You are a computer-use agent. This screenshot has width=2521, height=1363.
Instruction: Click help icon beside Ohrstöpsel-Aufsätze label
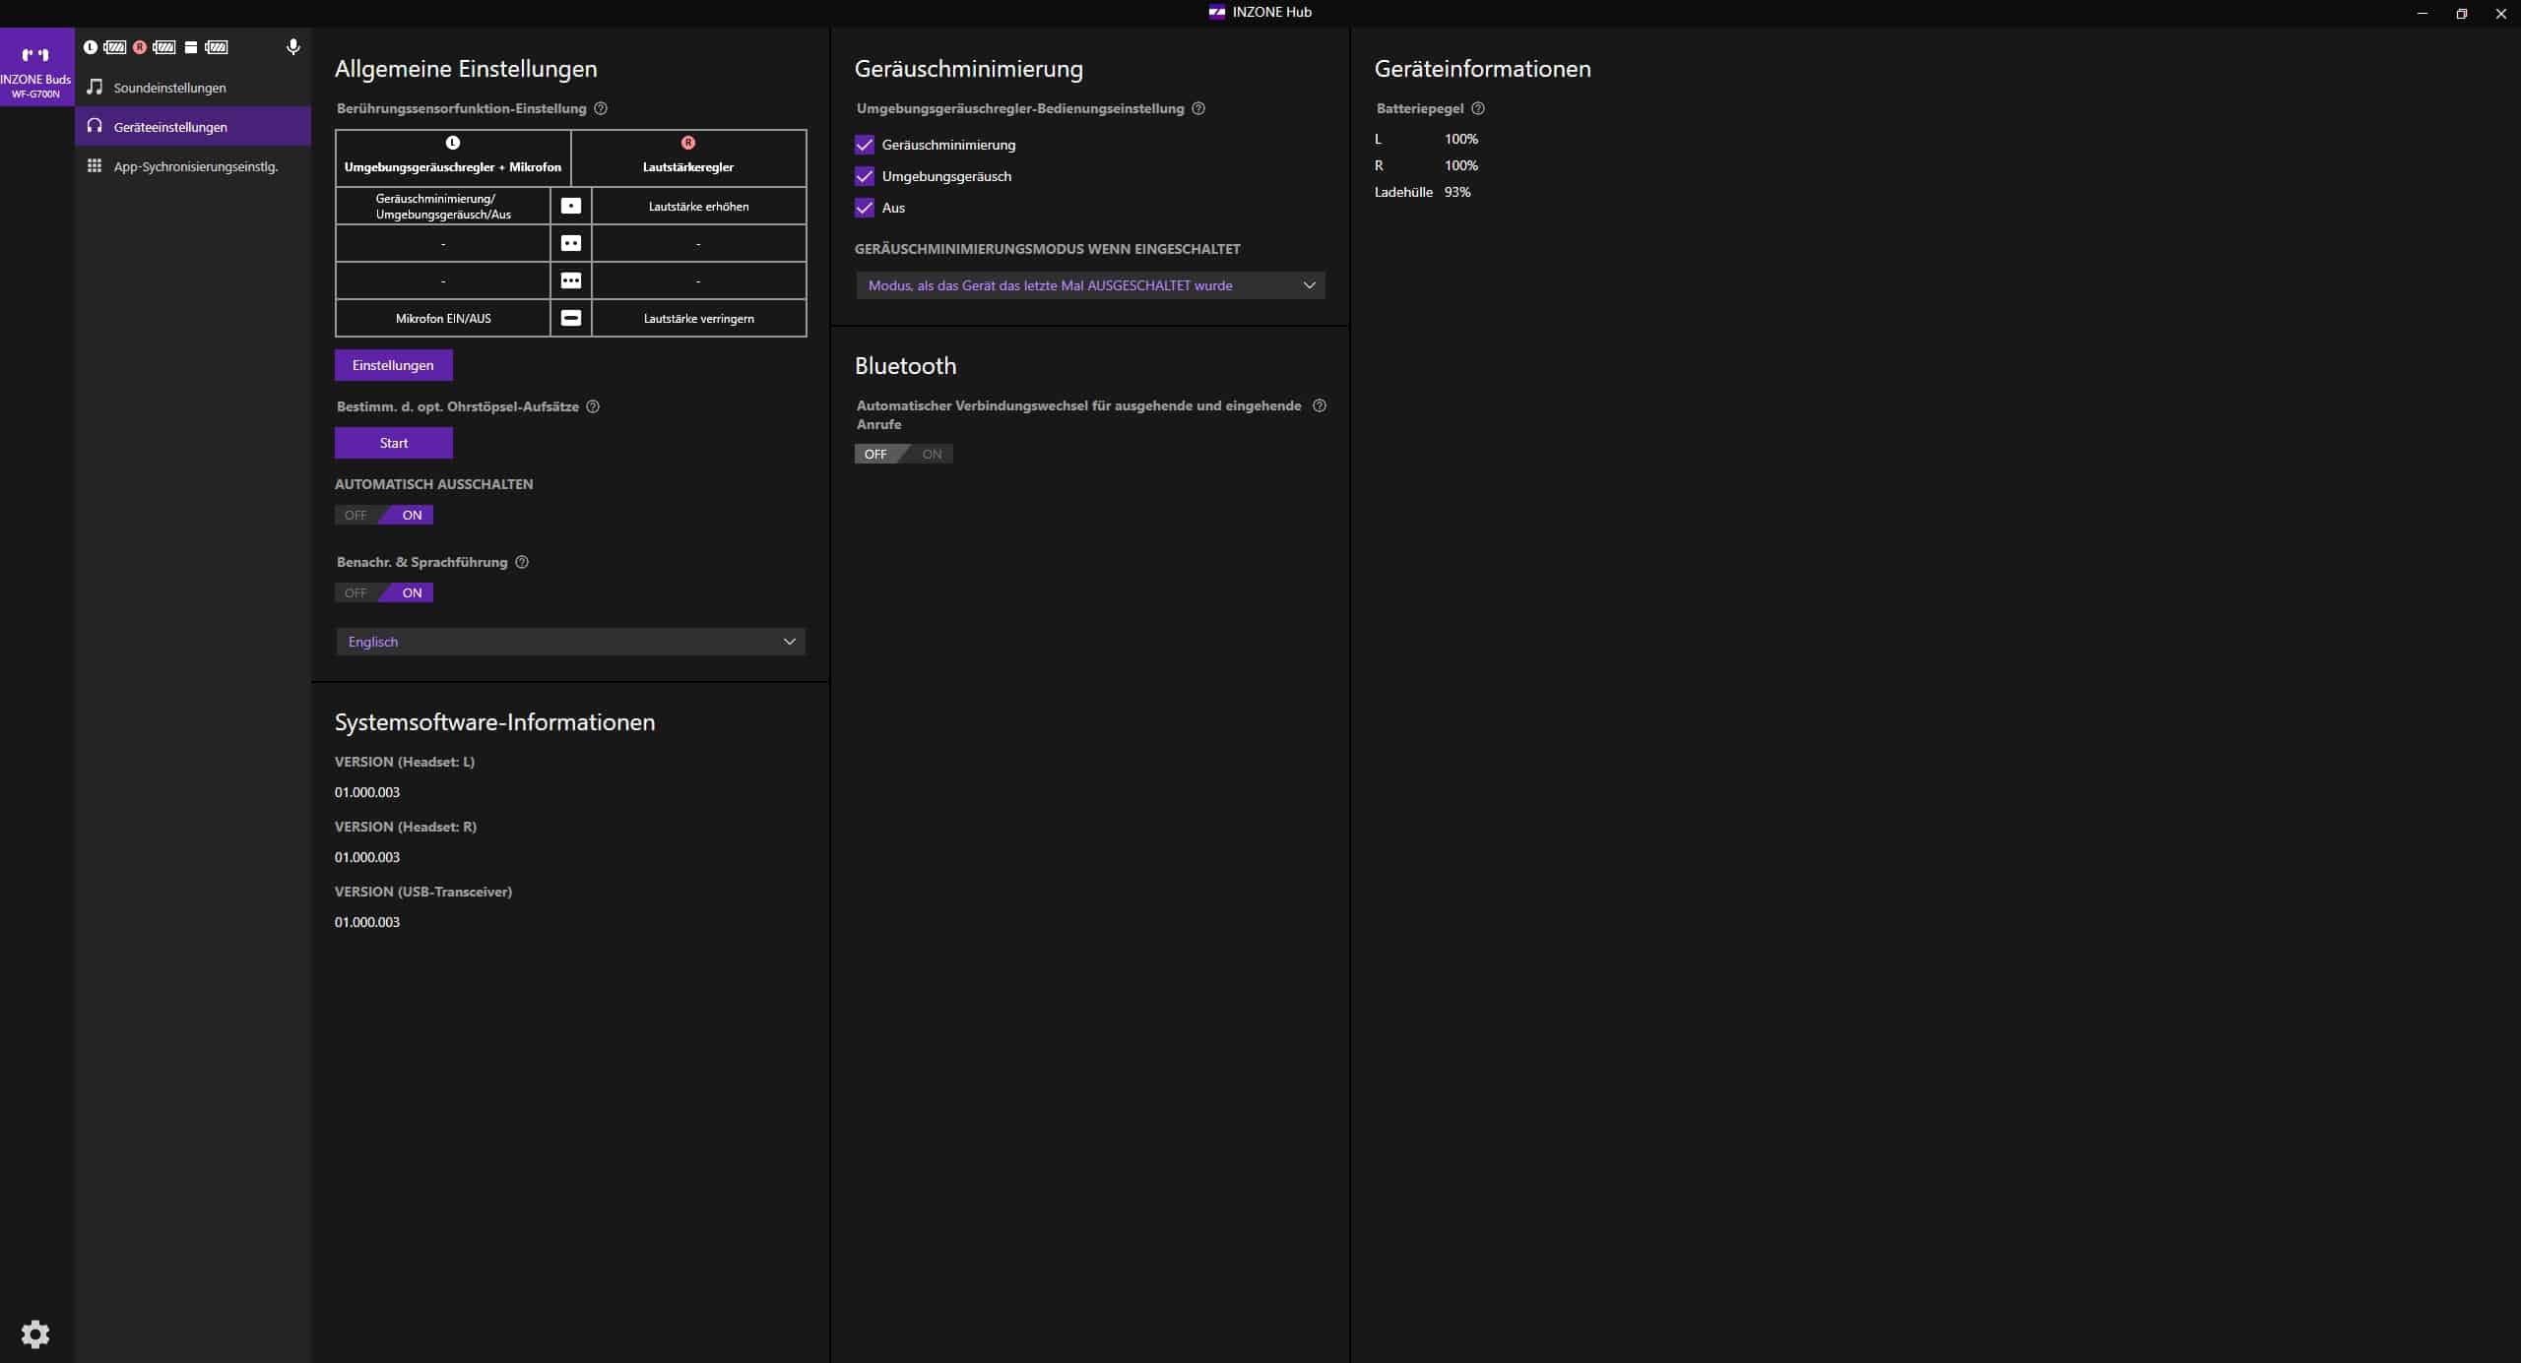point(593,406)
